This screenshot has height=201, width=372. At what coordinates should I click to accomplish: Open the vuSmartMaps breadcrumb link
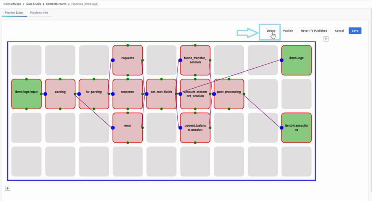(x=13, y=3)
